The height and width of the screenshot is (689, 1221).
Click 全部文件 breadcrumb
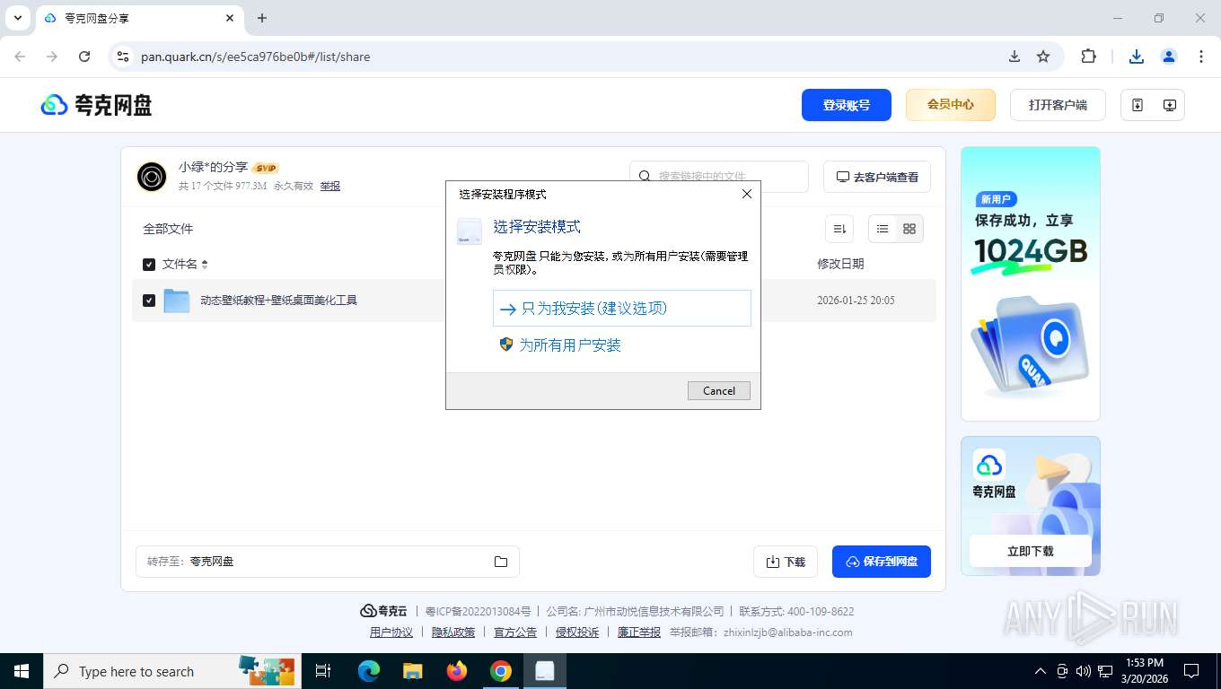(168, 229)
